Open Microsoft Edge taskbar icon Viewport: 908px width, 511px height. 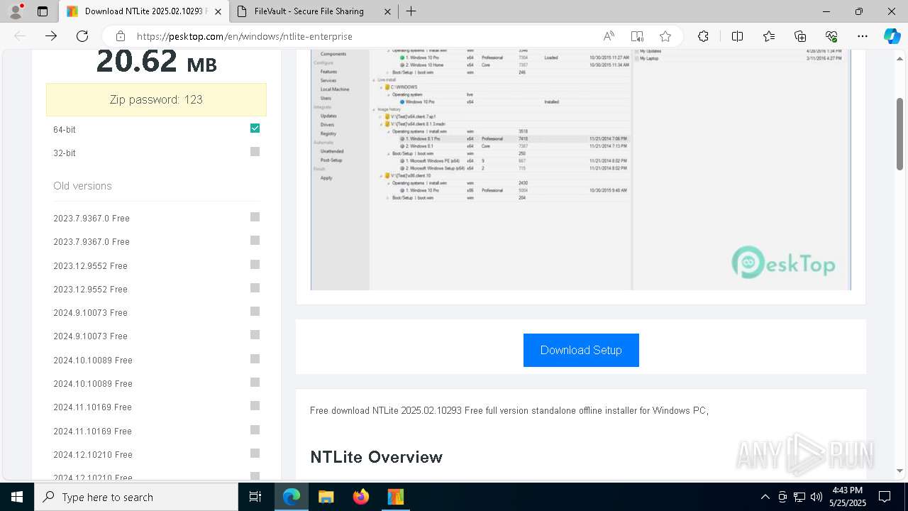coord(292,497)
